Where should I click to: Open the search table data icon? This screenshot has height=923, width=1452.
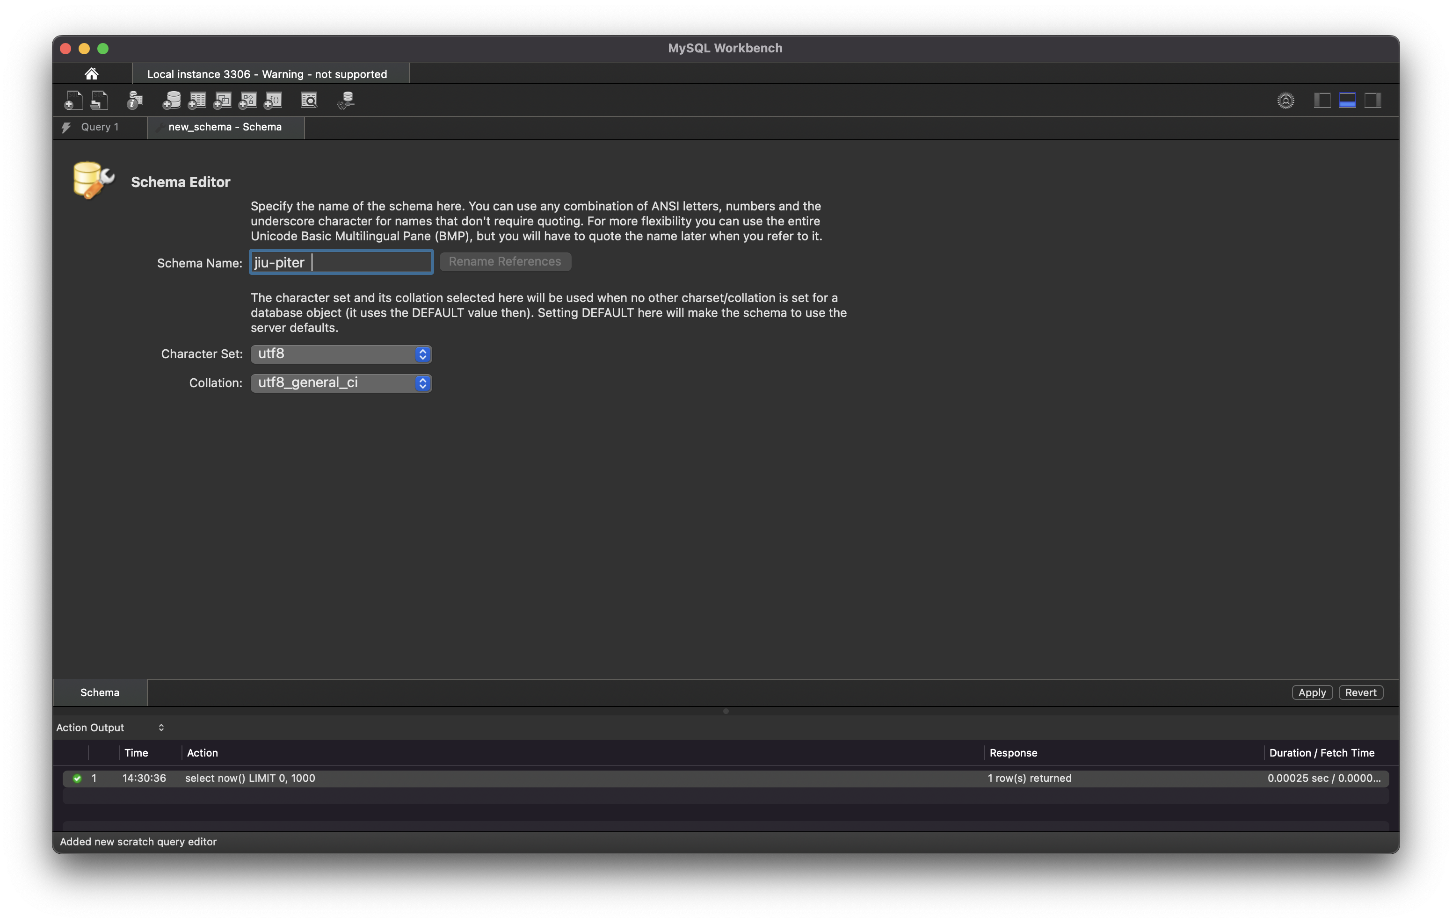click(309, 100)
